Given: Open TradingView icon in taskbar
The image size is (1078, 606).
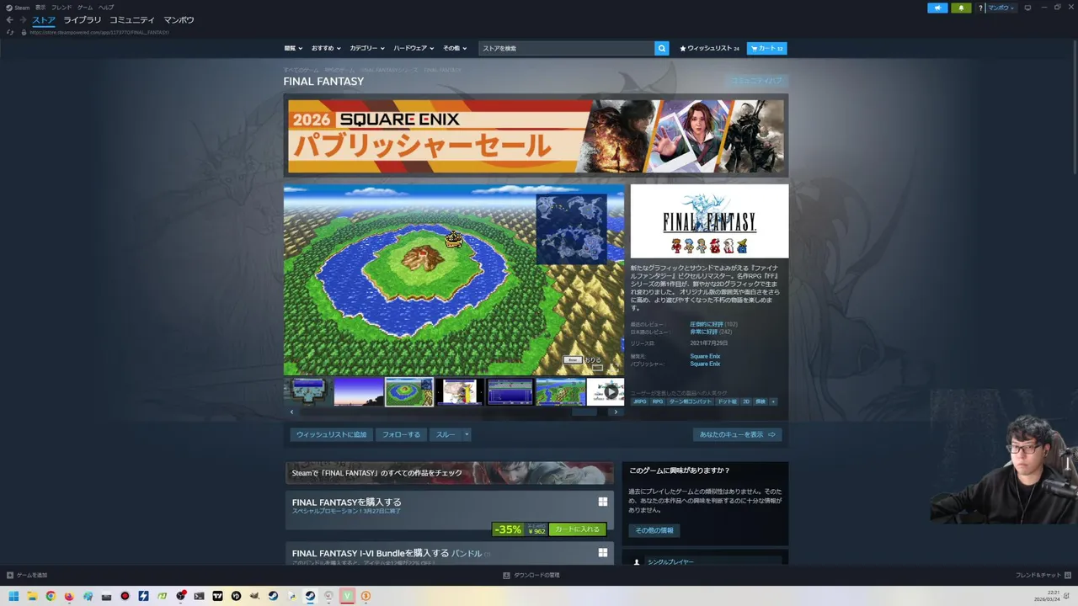Looking at the screenshot, I should coord(217,596).
